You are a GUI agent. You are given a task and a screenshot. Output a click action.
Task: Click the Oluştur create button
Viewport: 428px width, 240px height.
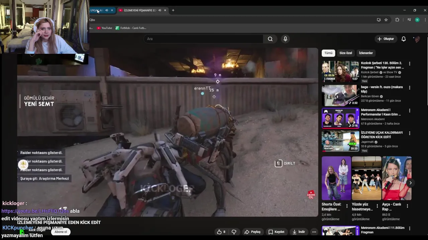(x=386, y=39)
